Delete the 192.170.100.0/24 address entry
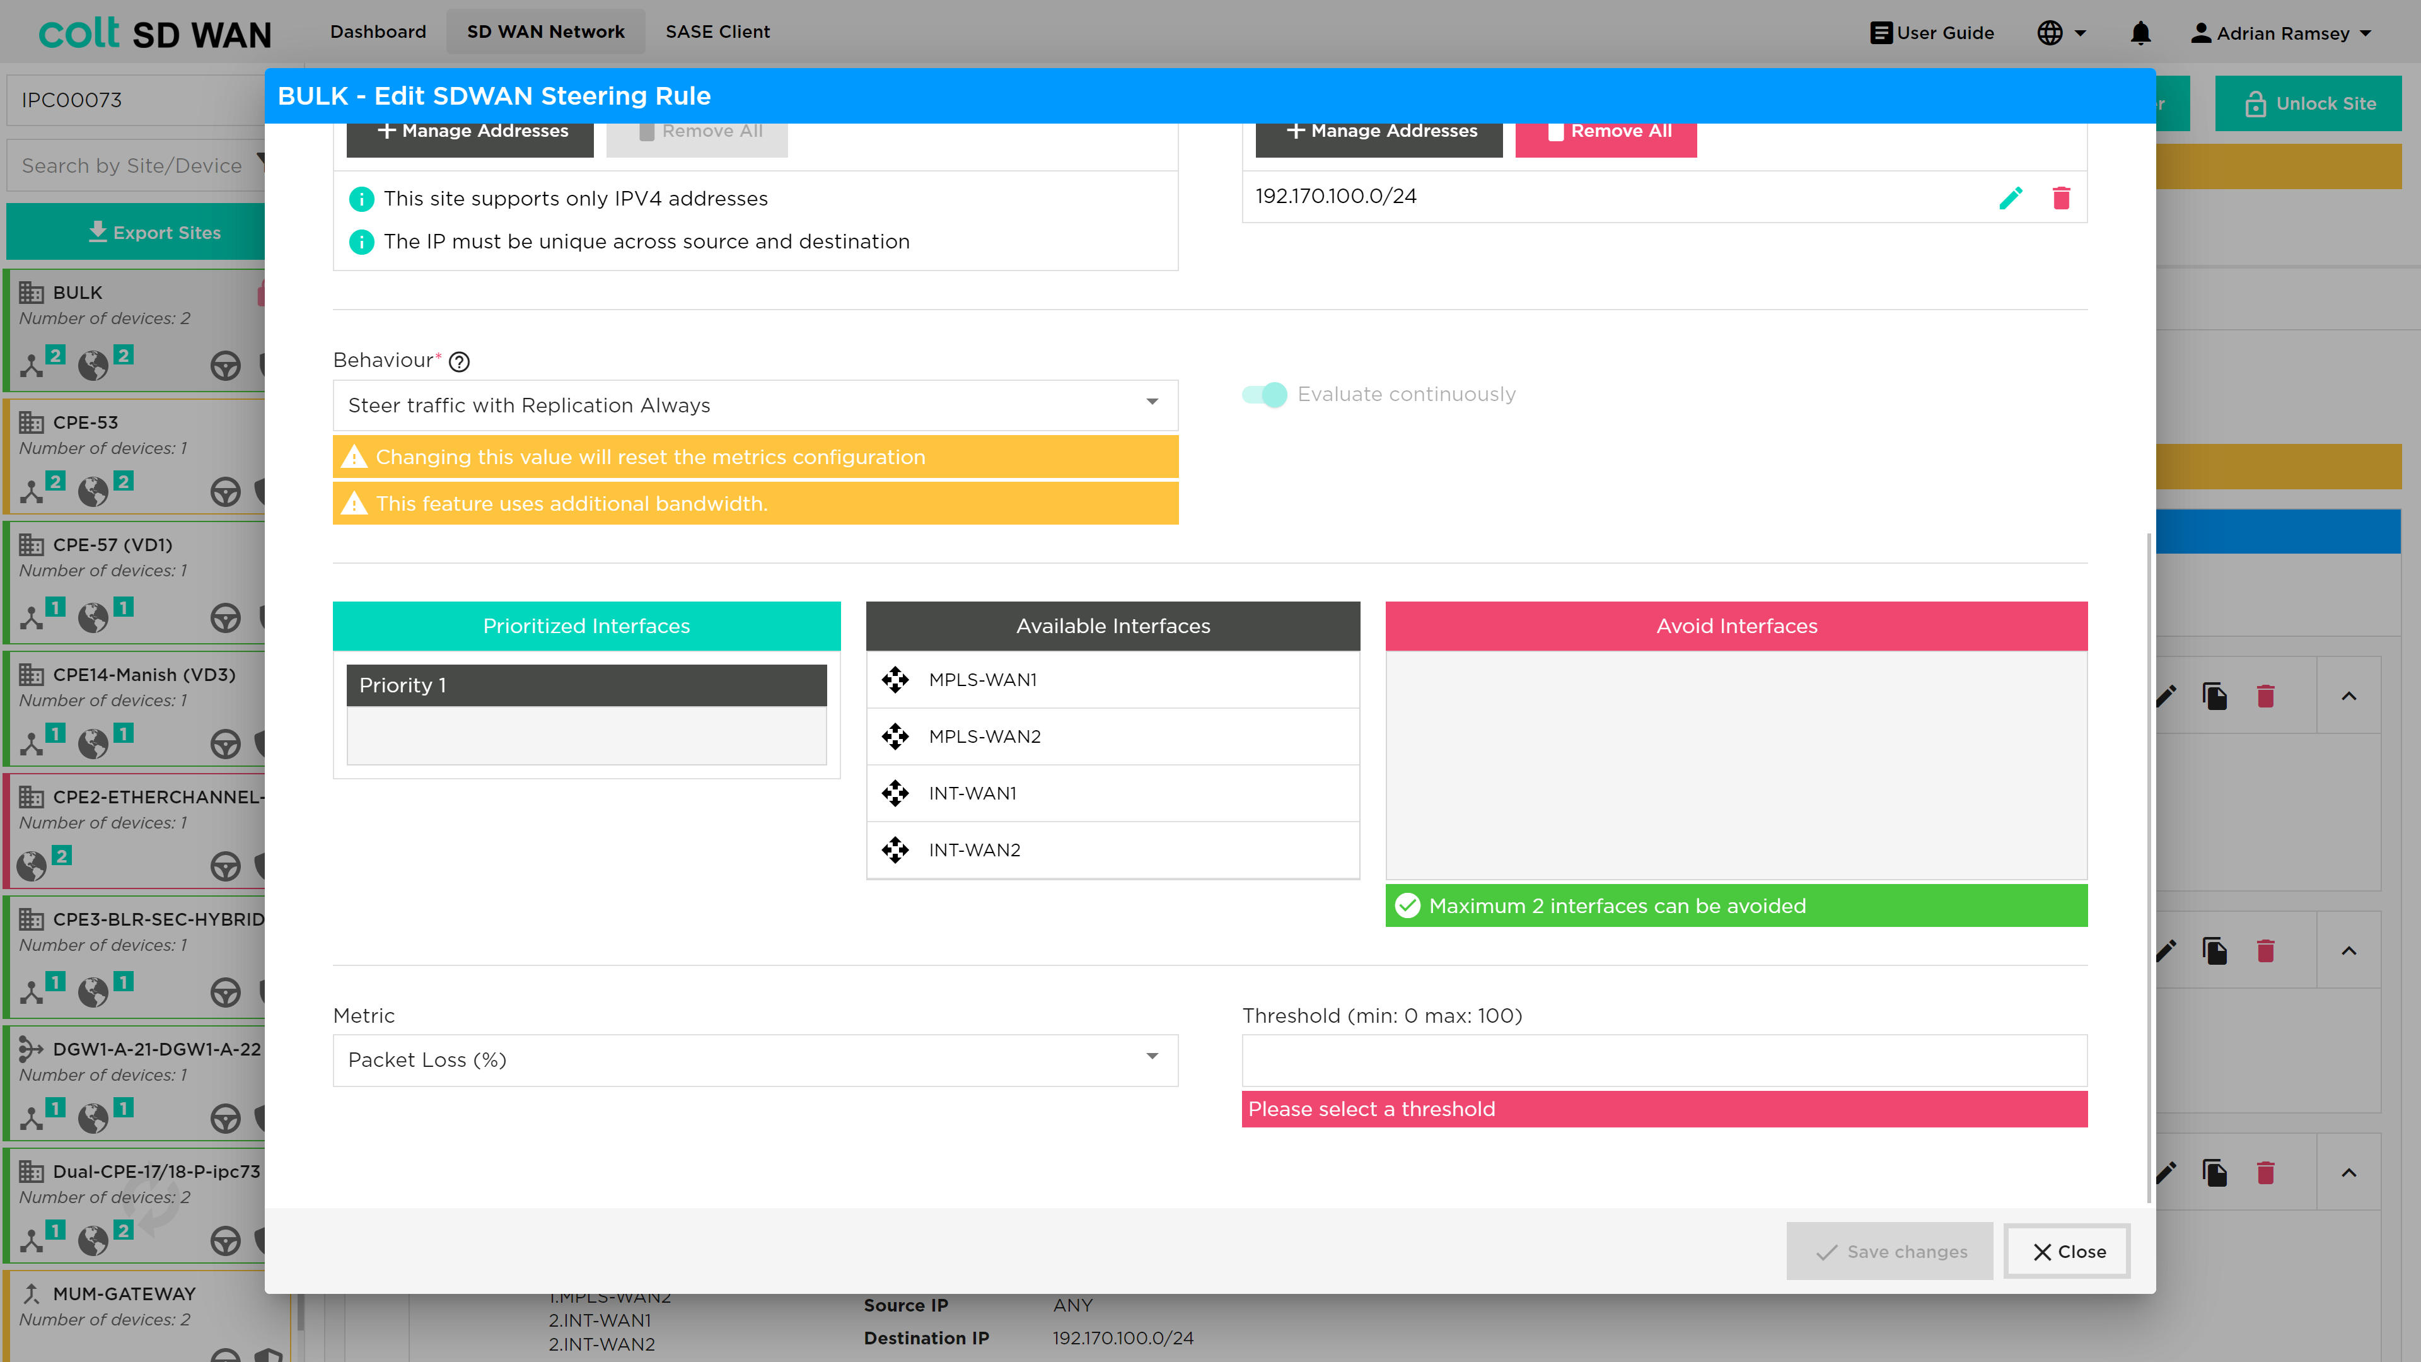Screen dimensions: 2421x1362 pyautogui.click(x=2061, y=197)
